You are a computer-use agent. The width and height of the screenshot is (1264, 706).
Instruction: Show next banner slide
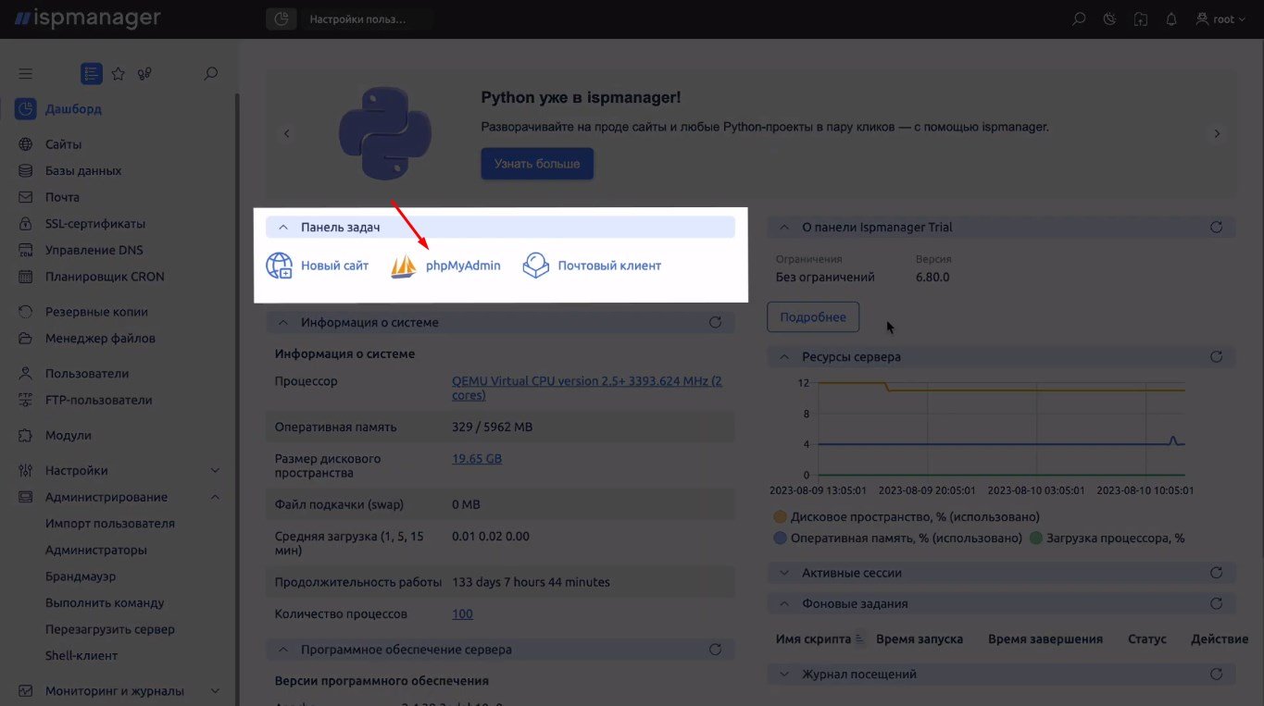click(x=1217, y=134)
